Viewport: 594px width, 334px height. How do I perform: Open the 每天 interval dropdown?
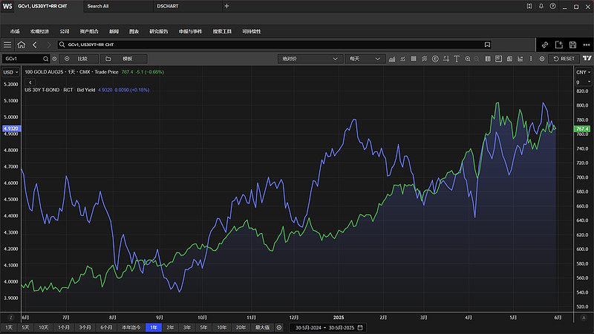[365, 59]
